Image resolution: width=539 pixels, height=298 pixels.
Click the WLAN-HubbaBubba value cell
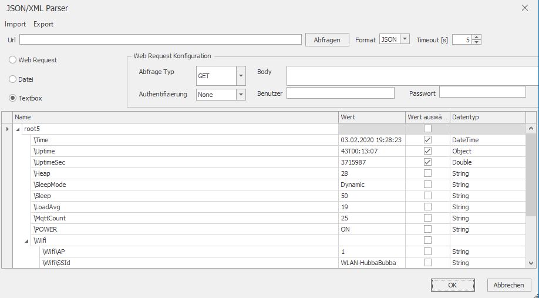pos(372,263)
